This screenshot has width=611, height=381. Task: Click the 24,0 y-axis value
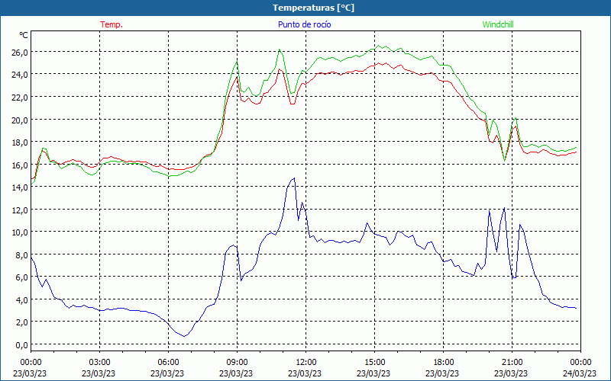(x=20, y=75)
